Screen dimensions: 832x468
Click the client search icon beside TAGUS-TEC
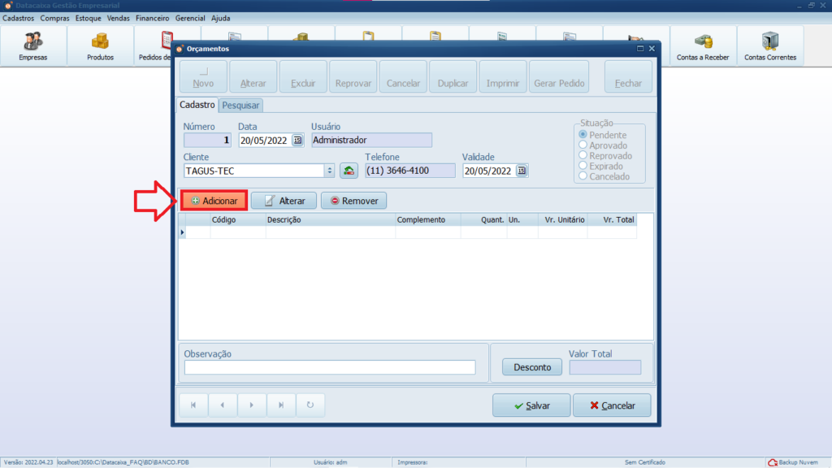pos(349,171)
